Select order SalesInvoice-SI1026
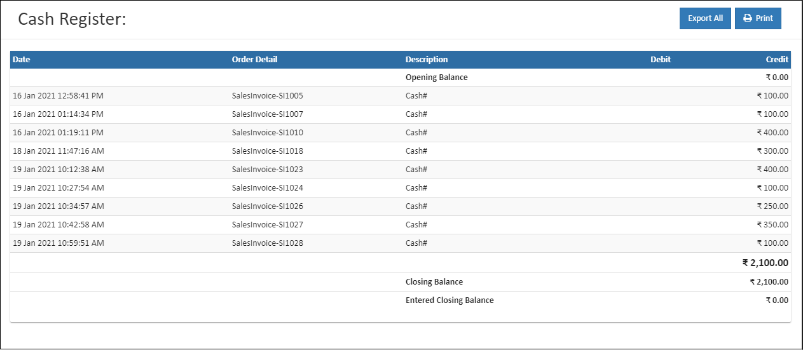The width and height of the screenshot is (803, 350). [x=268, y=206]
